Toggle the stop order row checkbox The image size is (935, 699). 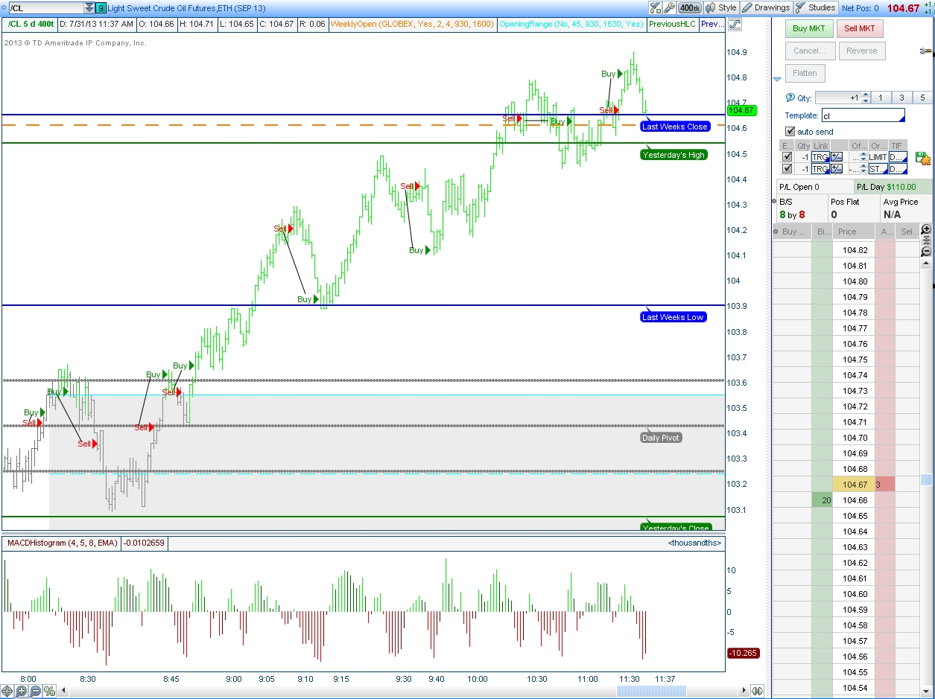787,169
